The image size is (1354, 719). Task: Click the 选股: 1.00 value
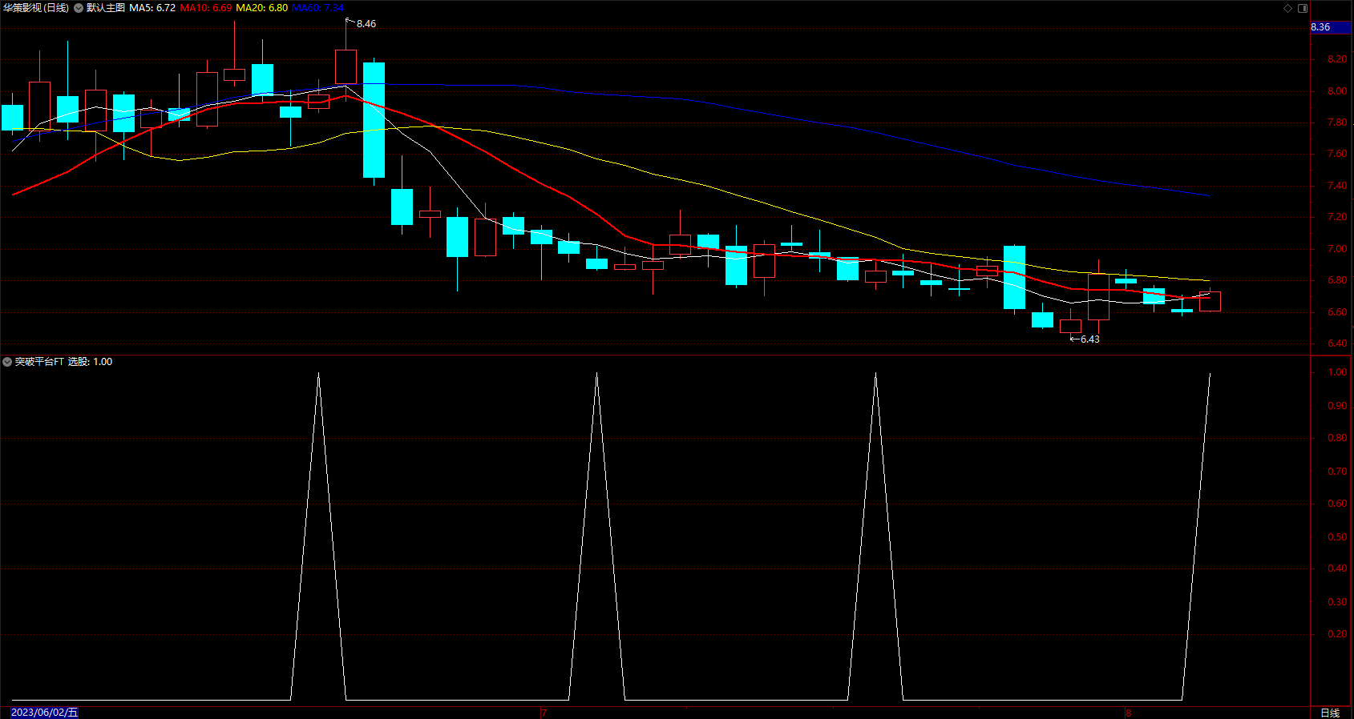(x=90, y=362)
